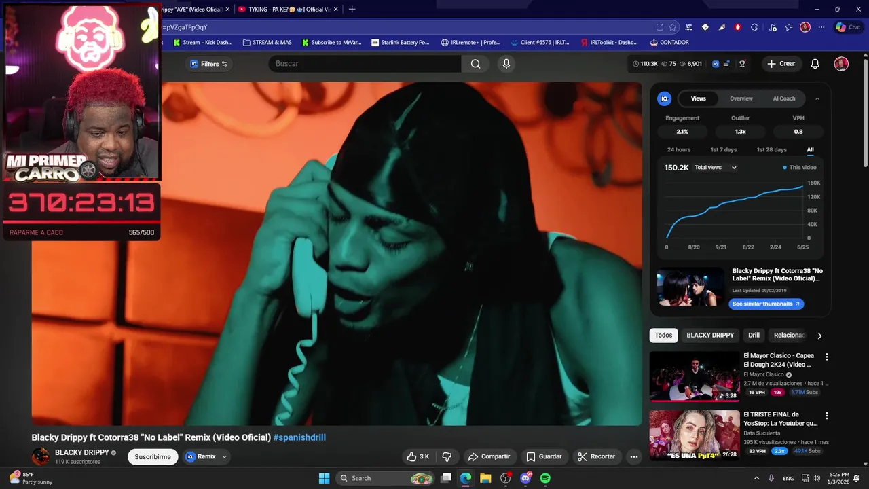
Task: Open vidIQ Filters toggle
Action: point(209,64)
